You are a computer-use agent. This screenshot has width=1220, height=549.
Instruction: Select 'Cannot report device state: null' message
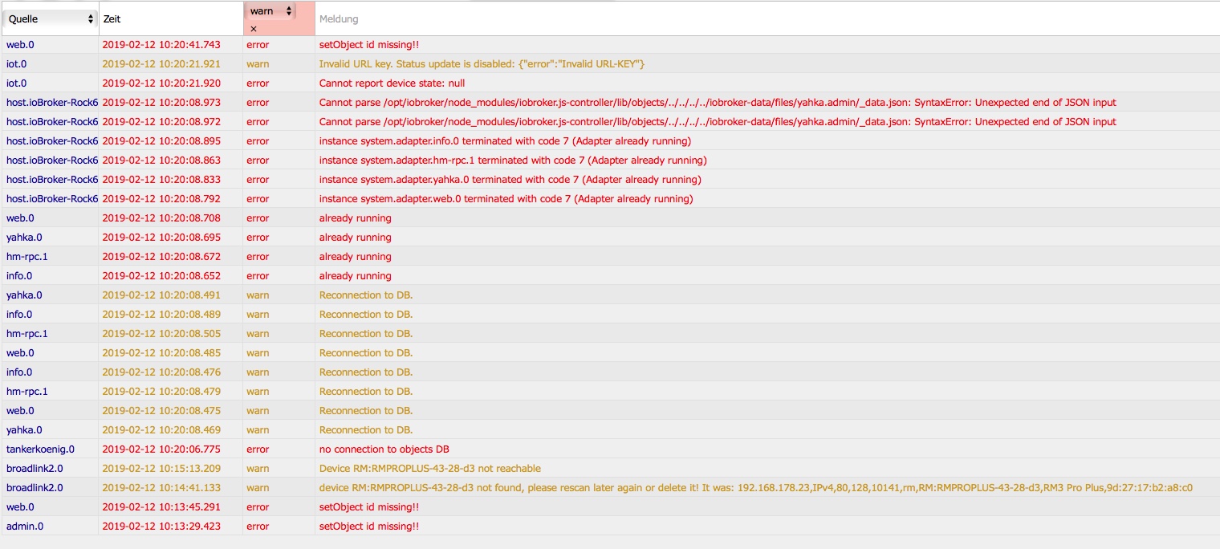tap(392, 83)
